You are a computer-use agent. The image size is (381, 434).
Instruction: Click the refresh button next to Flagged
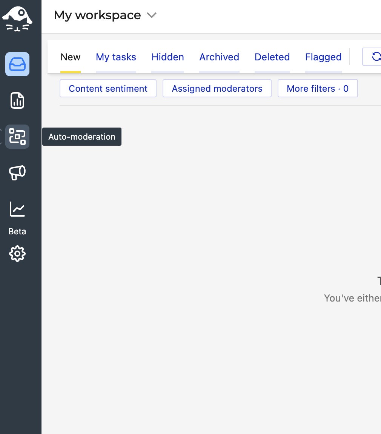372,57
